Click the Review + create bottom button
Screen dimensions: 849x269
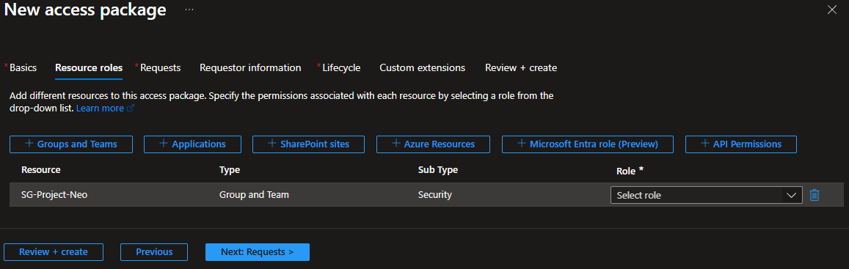54,251
